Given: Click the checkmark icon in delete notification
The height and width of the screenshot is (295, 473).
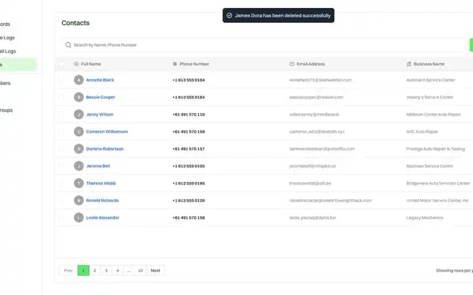Looking at the screenshot, I should (229, 15).
